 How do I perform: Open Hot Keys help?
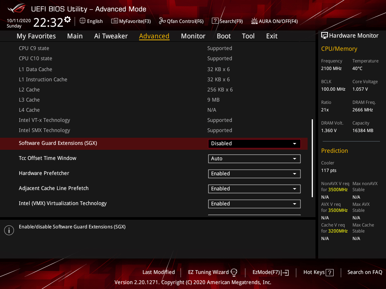[318, 272]
